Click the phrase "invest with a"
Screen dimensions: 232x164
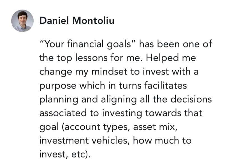167,71
